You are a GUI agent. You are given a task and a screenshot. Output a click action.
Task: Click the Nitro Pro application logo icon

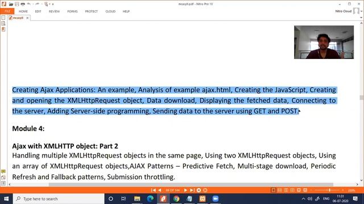4,4
